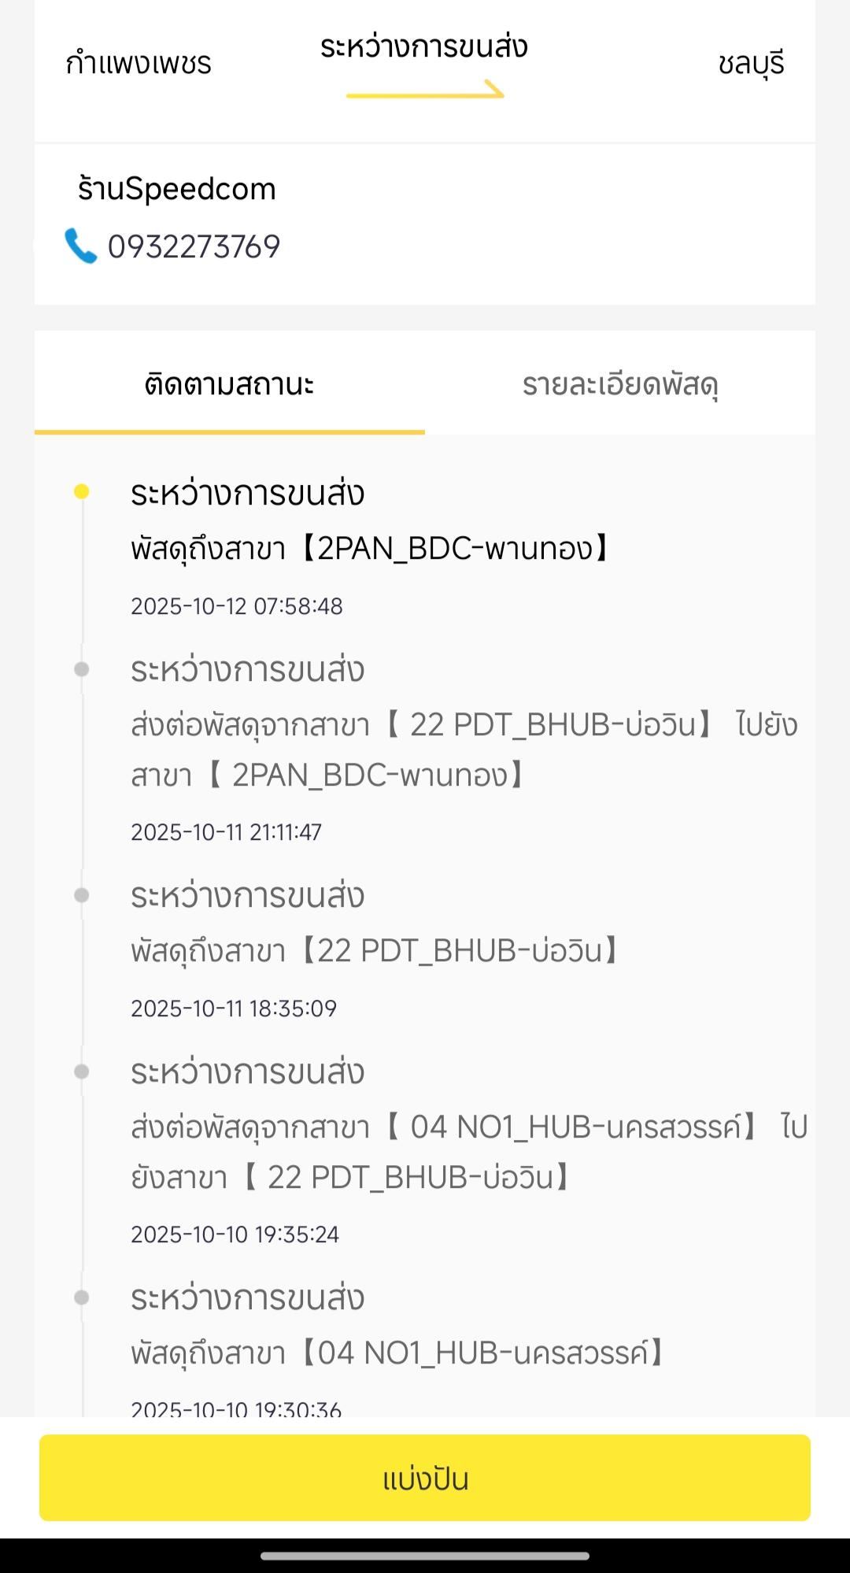Switch to the รายละเอียดพัสดุ tab
This screenshot has width=850, height=1573.
[620, 384]
